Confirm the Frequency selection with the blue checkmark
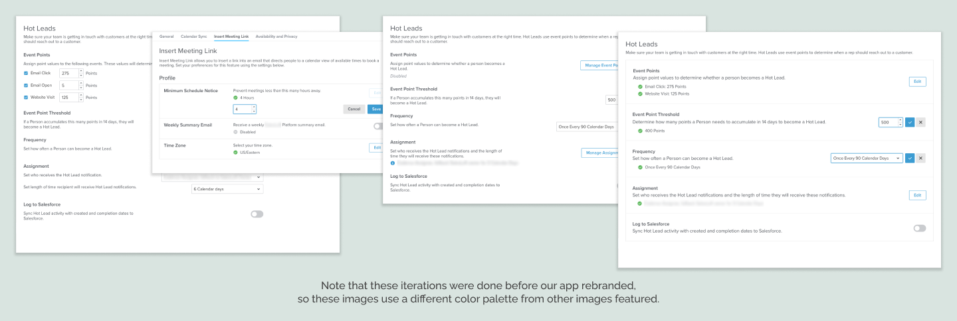The height and width of the screenshot is (321, 957). coord(910,158)
